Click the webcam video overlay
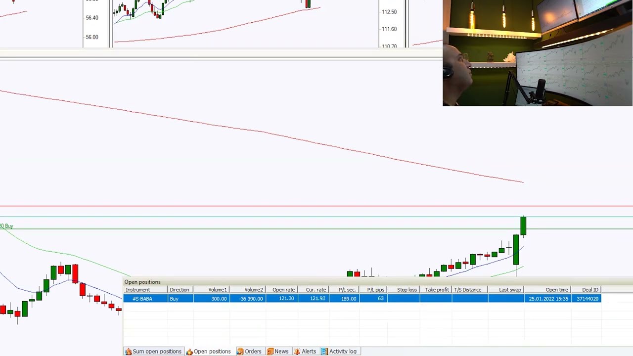 [x=538, y=53]
